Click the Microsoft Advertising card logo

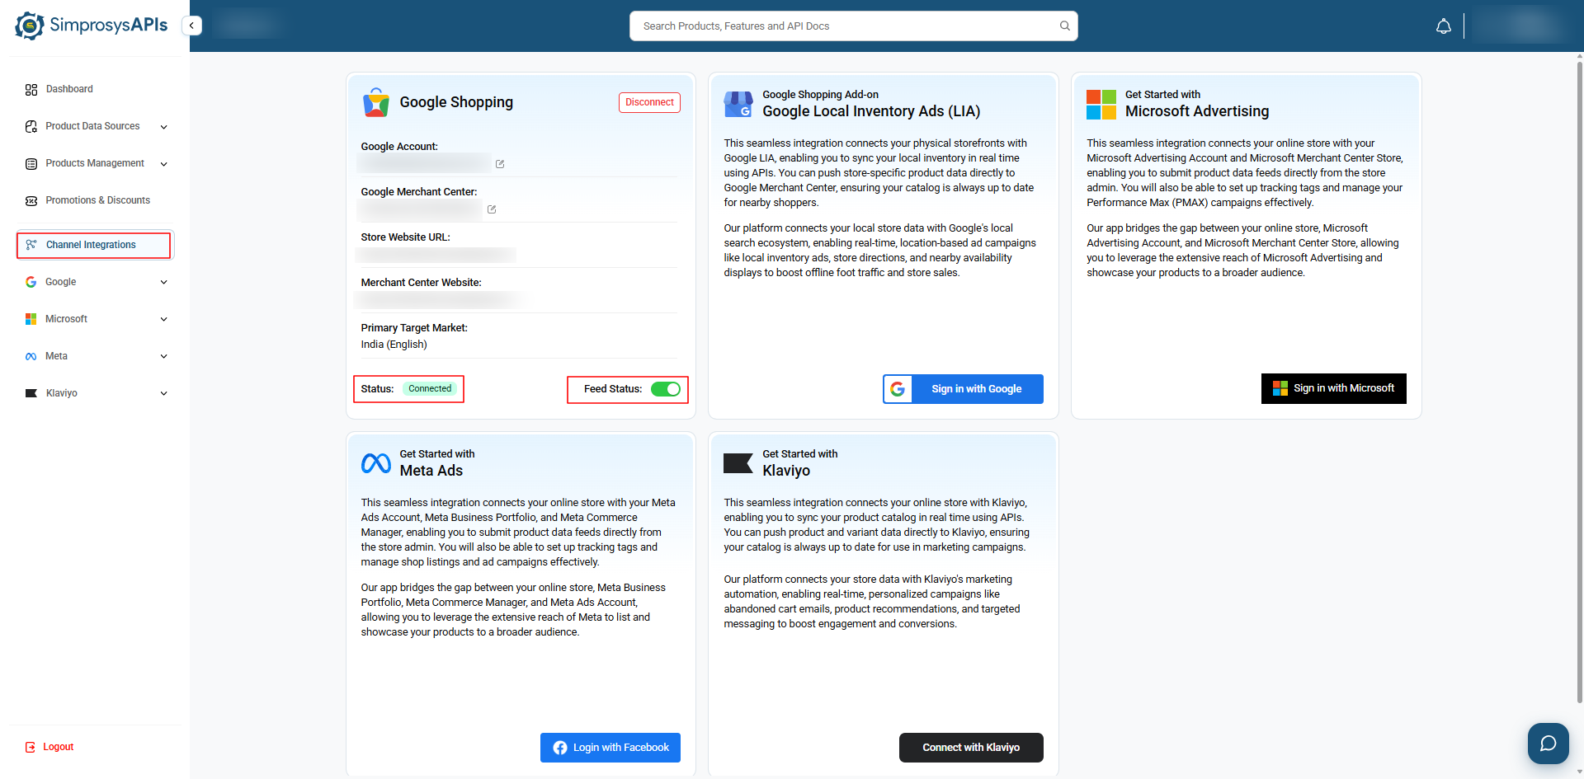(x=1101, y=105)
